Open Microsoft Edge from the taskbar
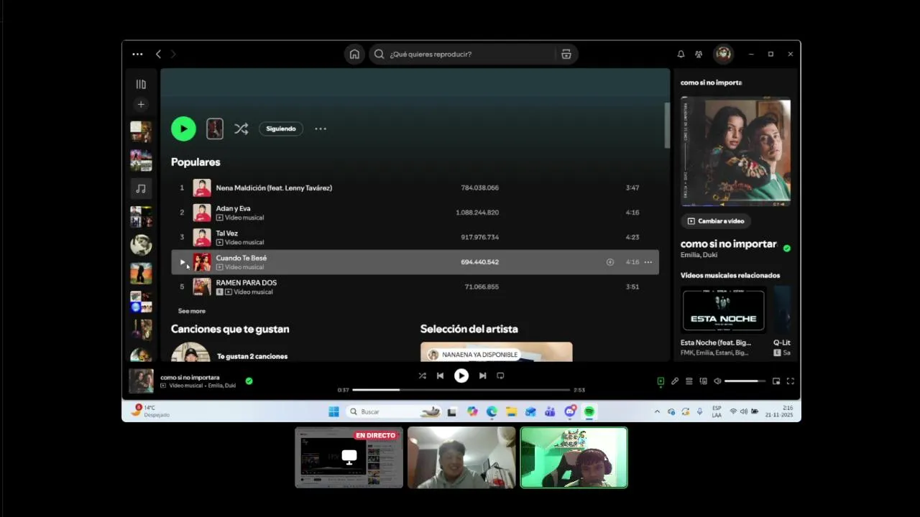 [492, 411]
